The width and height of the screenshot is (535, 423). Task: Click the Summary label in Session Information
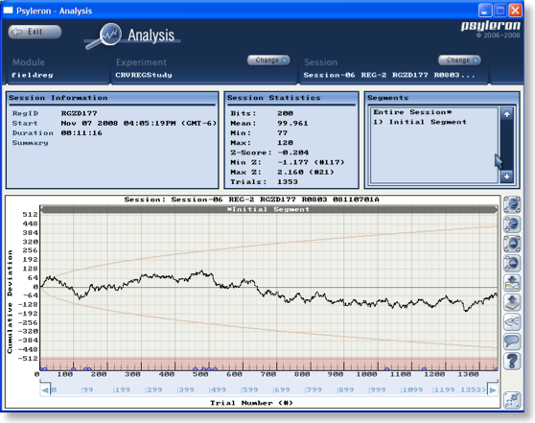pyautogui.click(x=30, y=143)
